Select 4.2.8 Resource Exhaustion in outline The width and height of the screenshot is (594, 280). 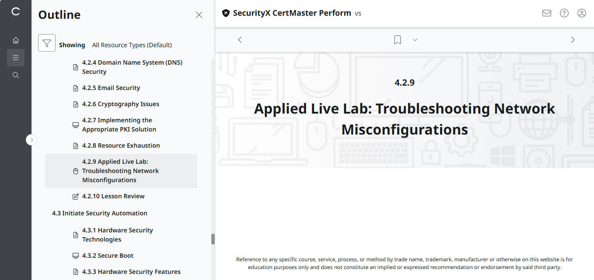click(121, 145)
